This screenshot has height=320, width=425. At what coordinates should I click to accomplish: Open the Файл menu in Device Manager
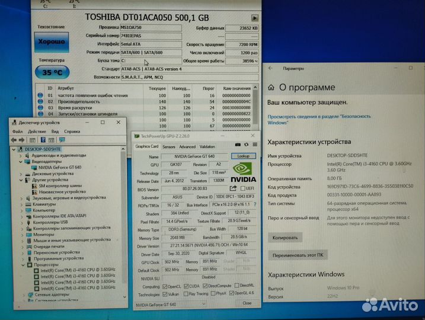[x=17, y=132]
